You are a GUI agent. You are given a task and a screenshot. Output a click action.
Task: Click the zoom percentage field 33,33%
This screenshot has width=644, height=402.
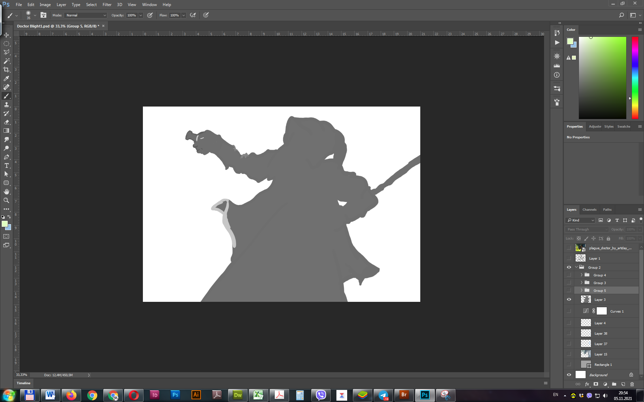[22, 375]
